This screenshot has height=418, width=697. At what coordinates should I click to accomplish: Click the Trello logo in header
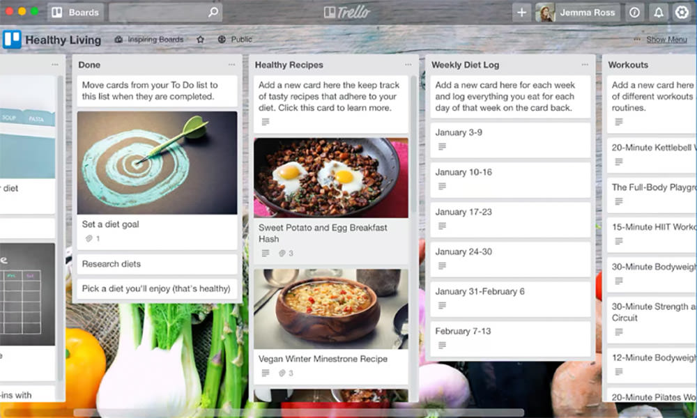pyautogui.click(x=346, y=12)
